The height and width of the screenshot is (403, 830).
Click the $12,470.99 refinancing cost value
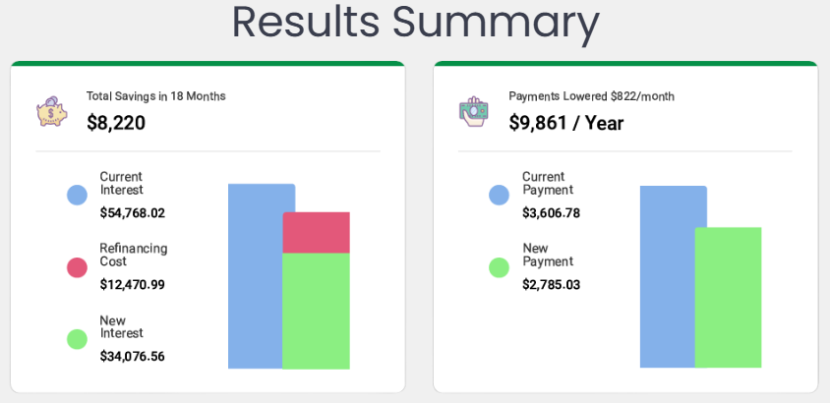[x=132, y=285]
